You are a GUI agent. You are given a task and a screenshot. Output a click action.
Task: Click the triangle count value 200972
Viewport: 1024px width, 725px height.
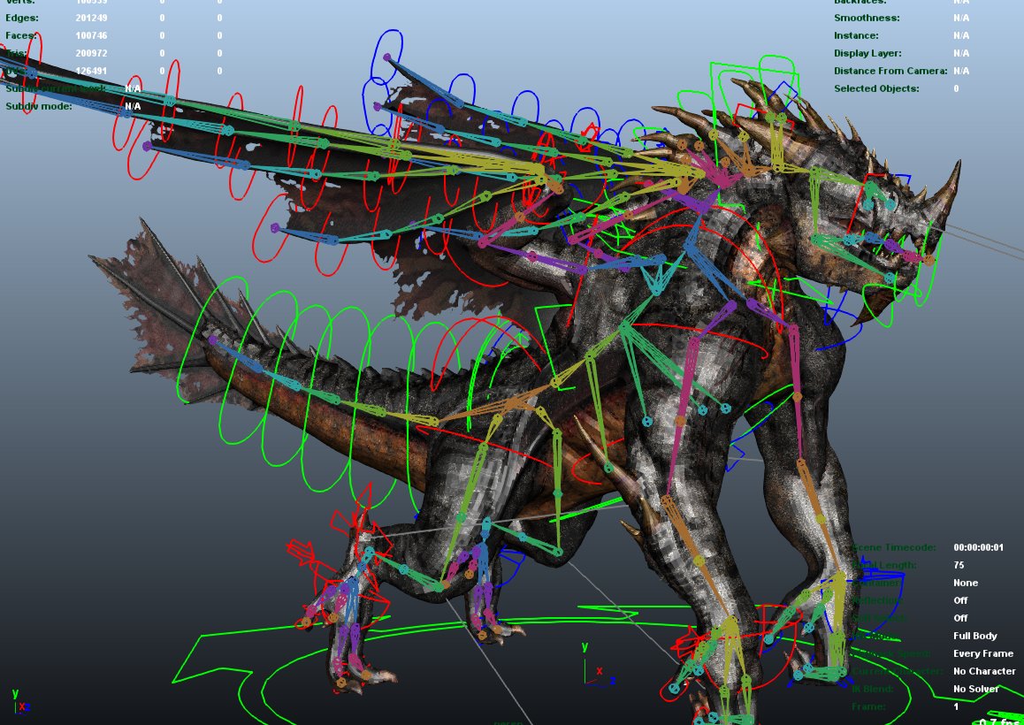click(x=91, y=53)
